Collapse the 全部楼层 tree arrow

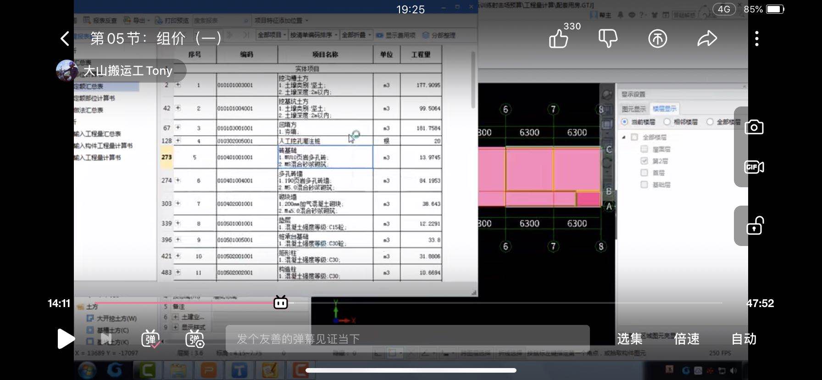[x=624, y=137]
